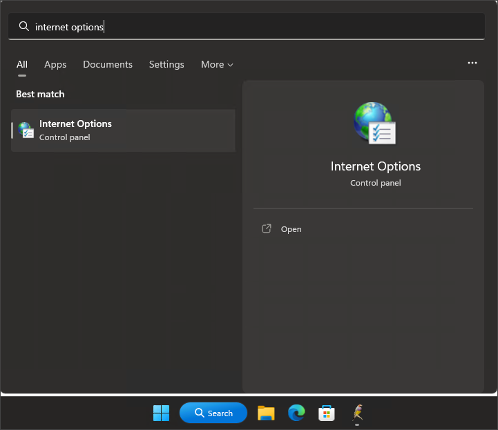Click "Control panel" subtitle under preview title
The height and width of the screenshot is (430, 498).
(x=376, y=183)
